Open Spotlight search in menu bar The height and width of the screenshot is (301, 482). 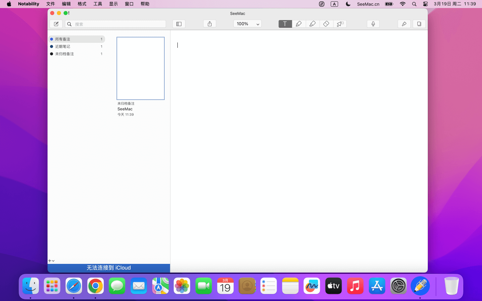414,4
